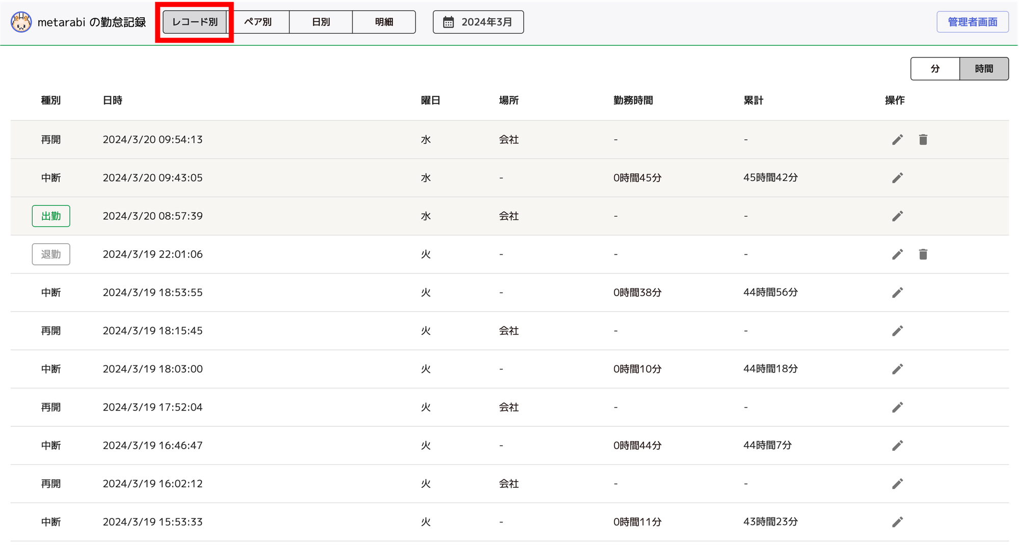
Task: Click the date 2024/3/19 16:02:12
Action: tap(153, 484)
